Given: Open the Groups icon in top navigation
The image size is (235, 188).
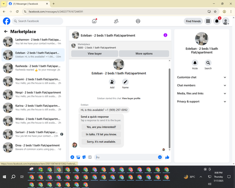Looking at the screenshot, I should [x=138, y=21].
